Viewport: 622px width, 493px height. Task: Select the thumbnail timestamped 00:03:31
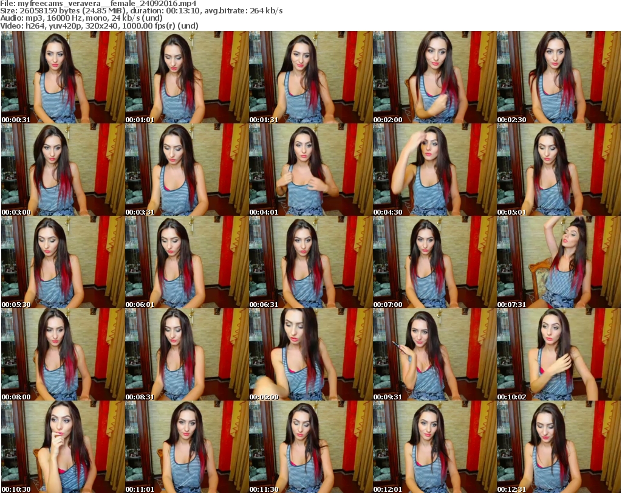(x=187, y=170)
